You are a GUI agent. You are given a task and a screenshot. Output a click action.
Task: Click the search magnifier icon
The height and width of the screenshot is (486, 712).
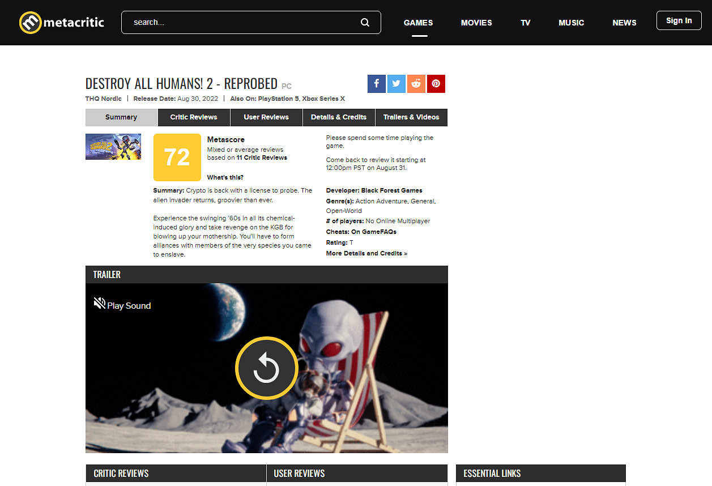pyautogui.click(x=365, y=23)
